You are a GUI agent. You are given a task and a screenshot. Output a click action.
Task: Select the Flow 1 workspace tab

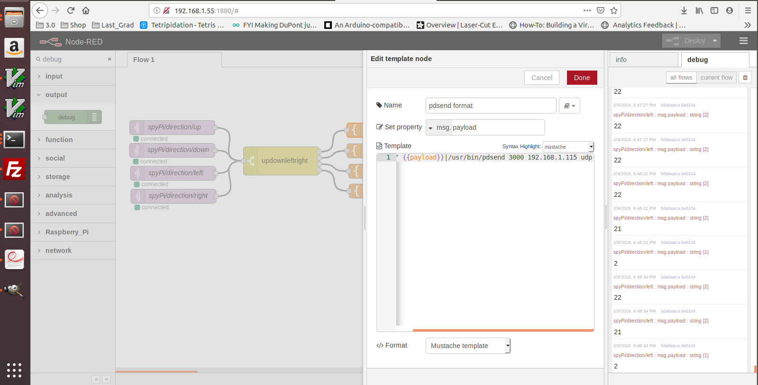pyautogui.click(x=174, y=60)
